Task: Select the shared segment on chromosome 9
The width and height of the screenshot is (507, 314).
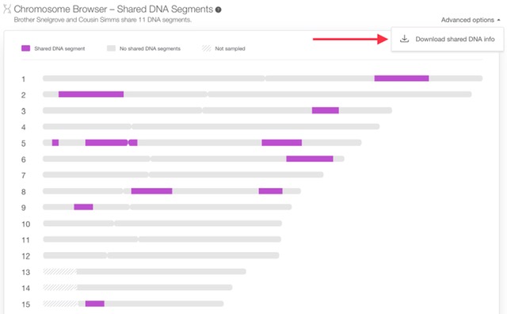Action: tap(83, 207)
